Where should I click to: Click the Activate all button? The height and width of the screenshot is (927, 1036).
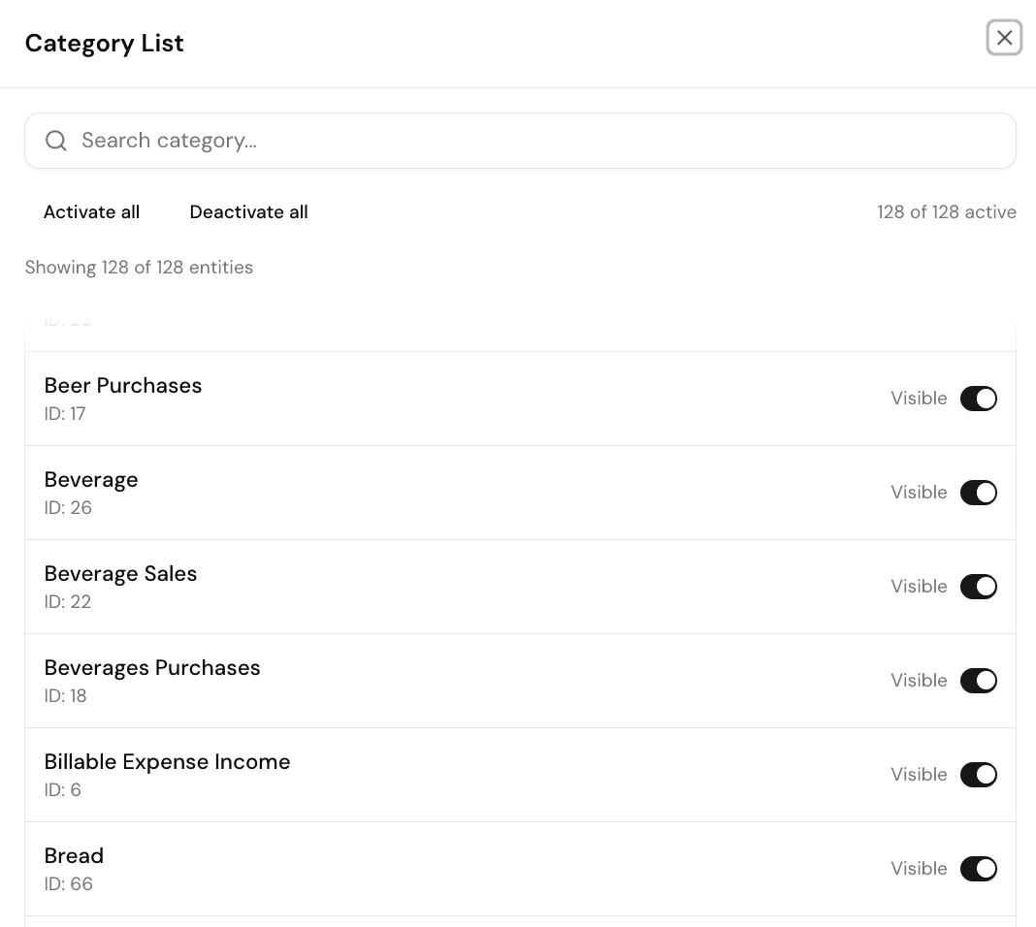(91, 212)
